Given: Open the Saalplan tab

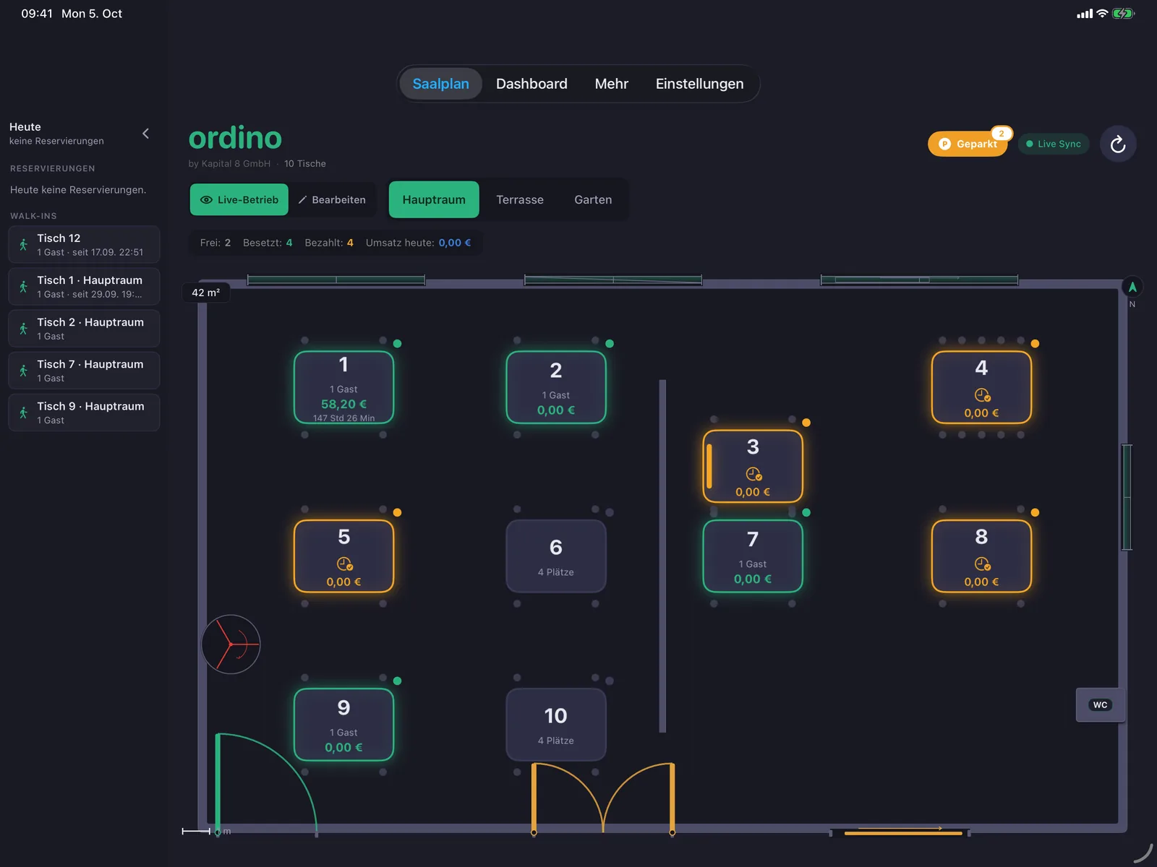Looking at the screenshot, I should click(440, 84).
